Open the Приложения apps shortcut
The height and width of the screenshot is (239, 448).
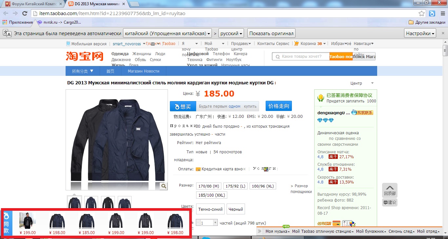pyautogui.click(x=18, y=22)
